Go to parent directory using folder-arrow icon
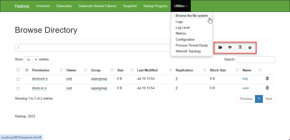 [250, 48]
